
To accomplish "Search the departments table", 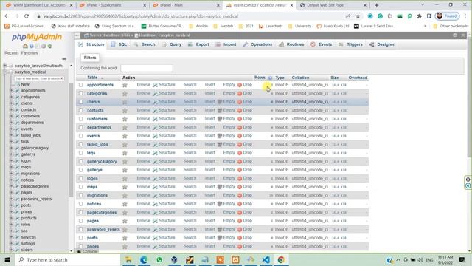I will [x=190, y=127].
